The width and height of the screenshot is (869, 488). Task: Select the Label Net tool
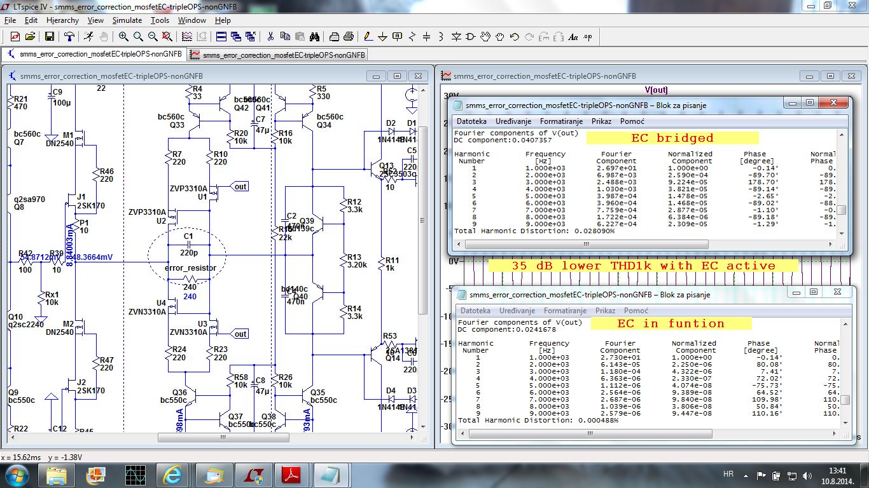398,37
